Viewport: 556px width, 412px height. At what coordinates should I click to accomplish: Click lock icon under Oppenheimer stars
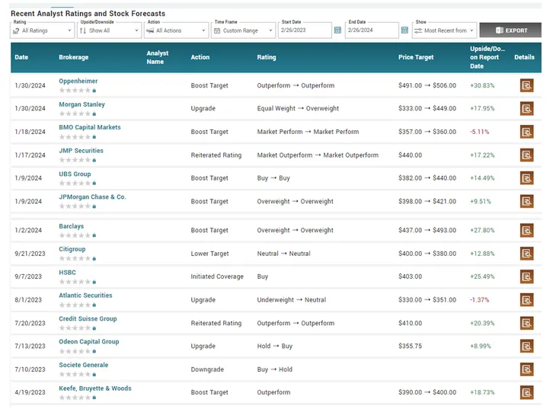coord(94,91)
